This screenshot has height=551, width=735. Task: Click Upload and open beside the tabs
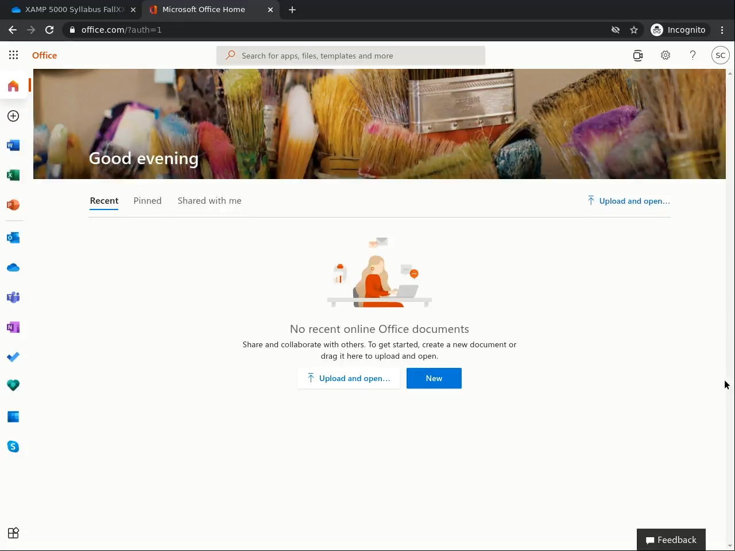point(629,201)
